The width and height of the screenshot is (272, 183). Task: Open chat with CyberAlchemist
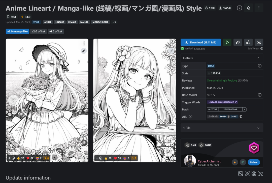pyautogui.click(x=243, y=162)
